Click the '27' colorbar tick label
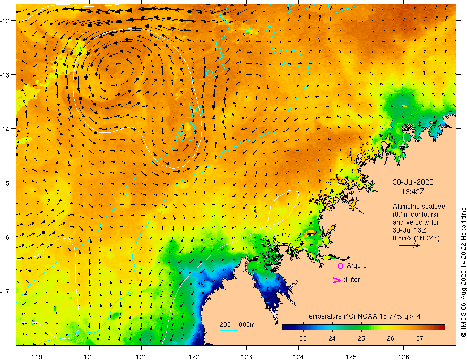Viewport: 467px width, 361px height. tap(420, 338)
